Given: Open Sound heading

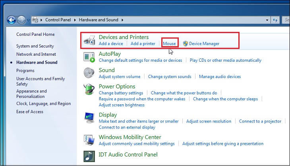Looking at the screenshot, I should (107, 70).
